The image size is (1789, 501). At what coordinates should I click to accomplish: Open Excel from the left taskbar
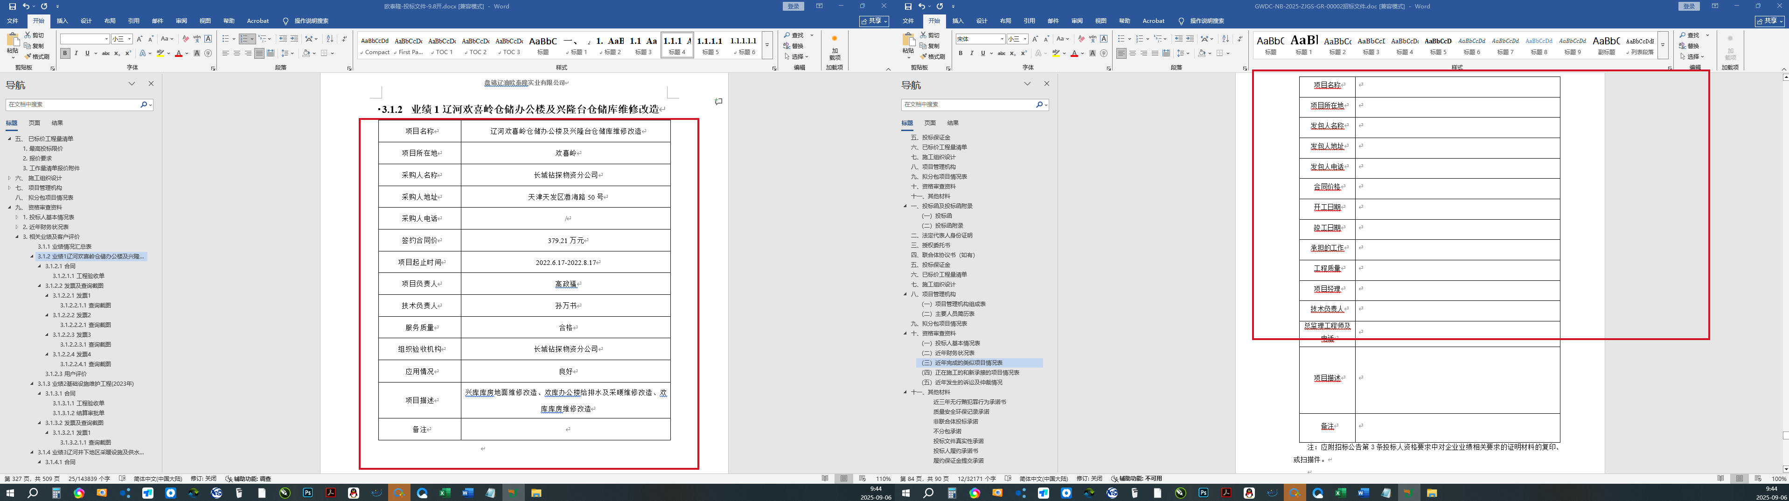(x=445, y=494)
